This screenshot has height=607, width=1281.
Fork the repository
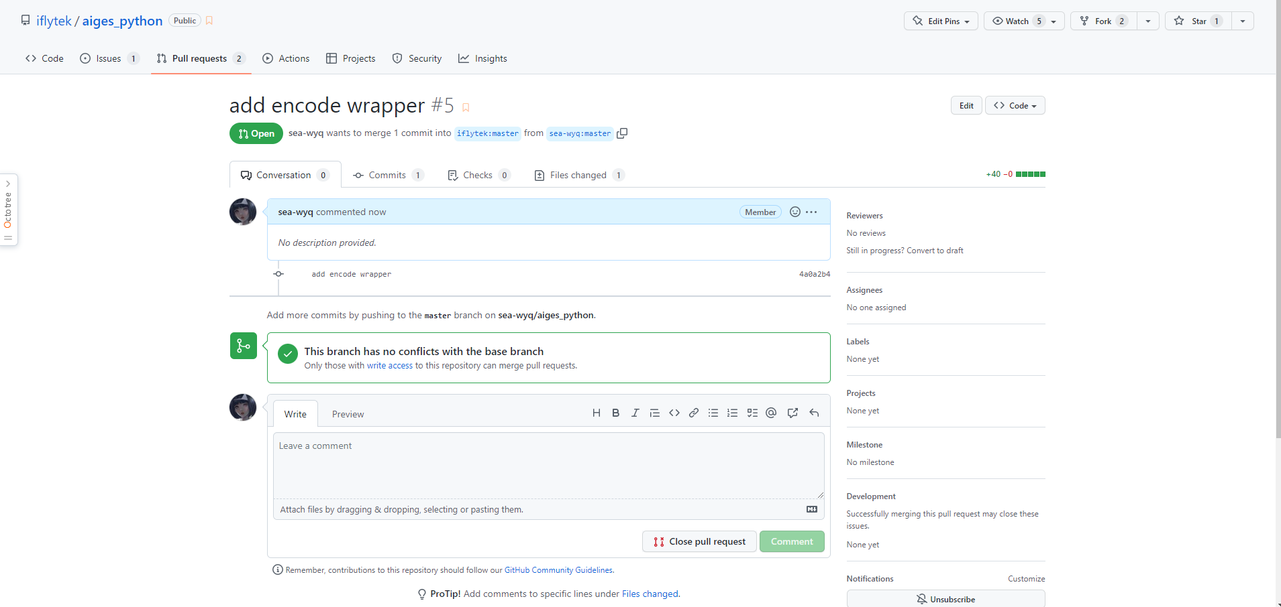(x=1104, y=21)
